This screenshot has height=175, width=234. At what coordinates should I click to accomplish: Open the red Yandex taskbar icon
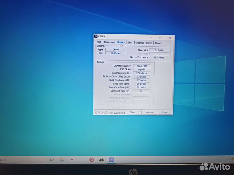(92, 160)
